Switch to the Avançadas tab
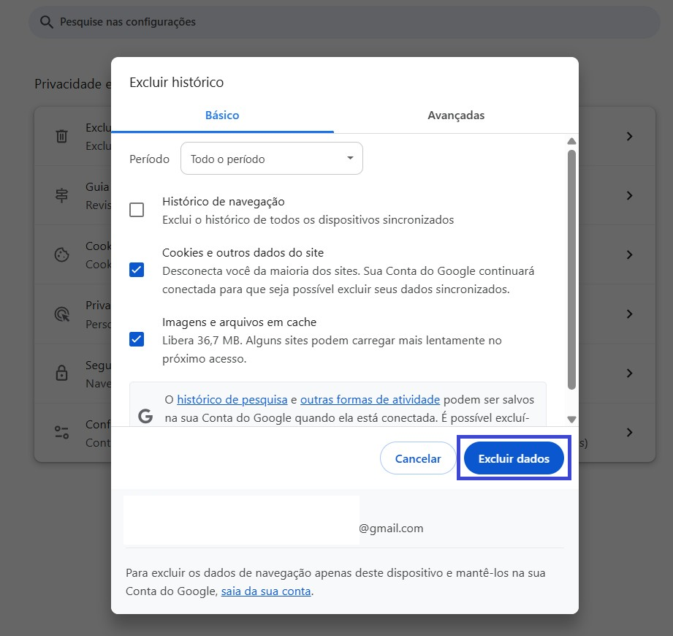 [456, 116]
